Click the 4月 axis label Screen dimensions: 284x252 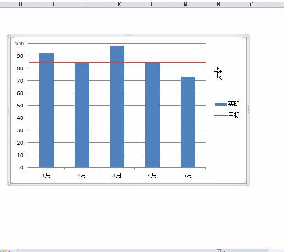point(152,175)
